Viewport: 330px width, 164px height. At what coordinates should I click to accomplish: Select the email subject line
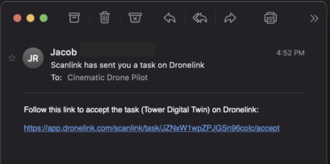click(128, 65)
